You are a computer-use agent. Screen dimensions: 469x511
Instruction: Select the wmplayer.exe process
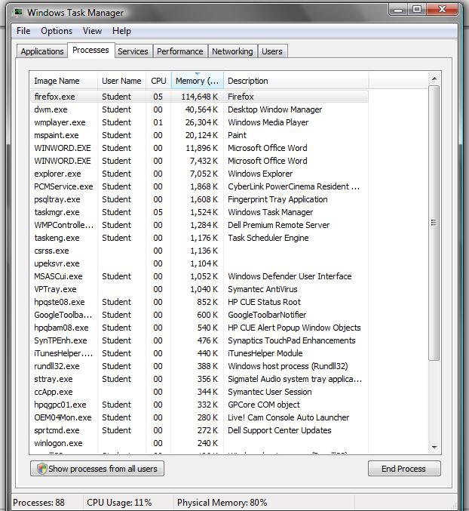(199, 122)
